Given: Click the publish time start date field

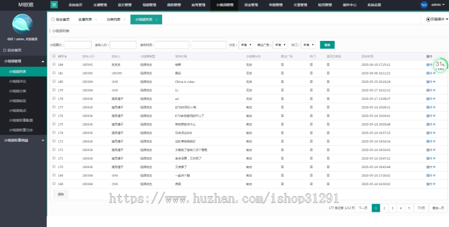Looking at the screenshot, I should [172, 45].
